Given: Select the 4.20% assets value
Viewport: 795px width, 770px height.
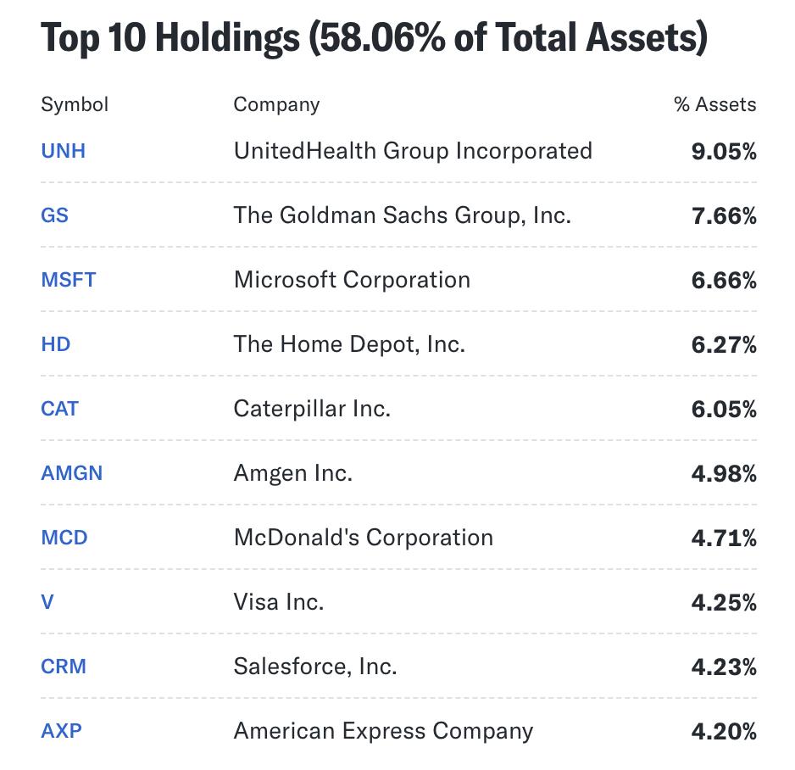Looking at the screenshot, I should tap(724, 732).
